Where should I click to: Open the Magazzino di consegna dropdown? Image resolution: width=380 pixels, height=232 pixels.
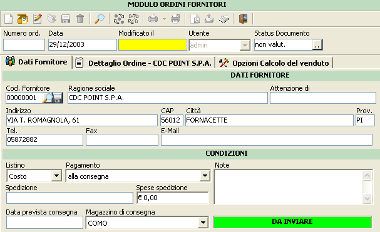tap(203, 223)
